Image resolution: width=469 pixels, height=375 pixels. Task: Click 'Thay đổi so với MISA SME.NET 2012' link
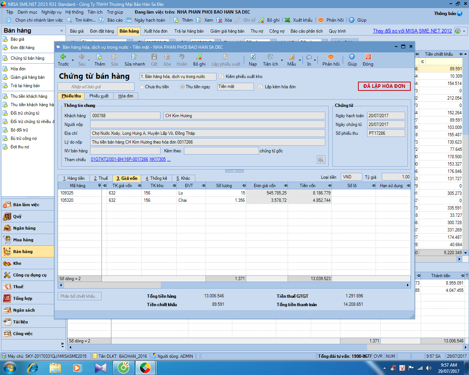point(413,31)
